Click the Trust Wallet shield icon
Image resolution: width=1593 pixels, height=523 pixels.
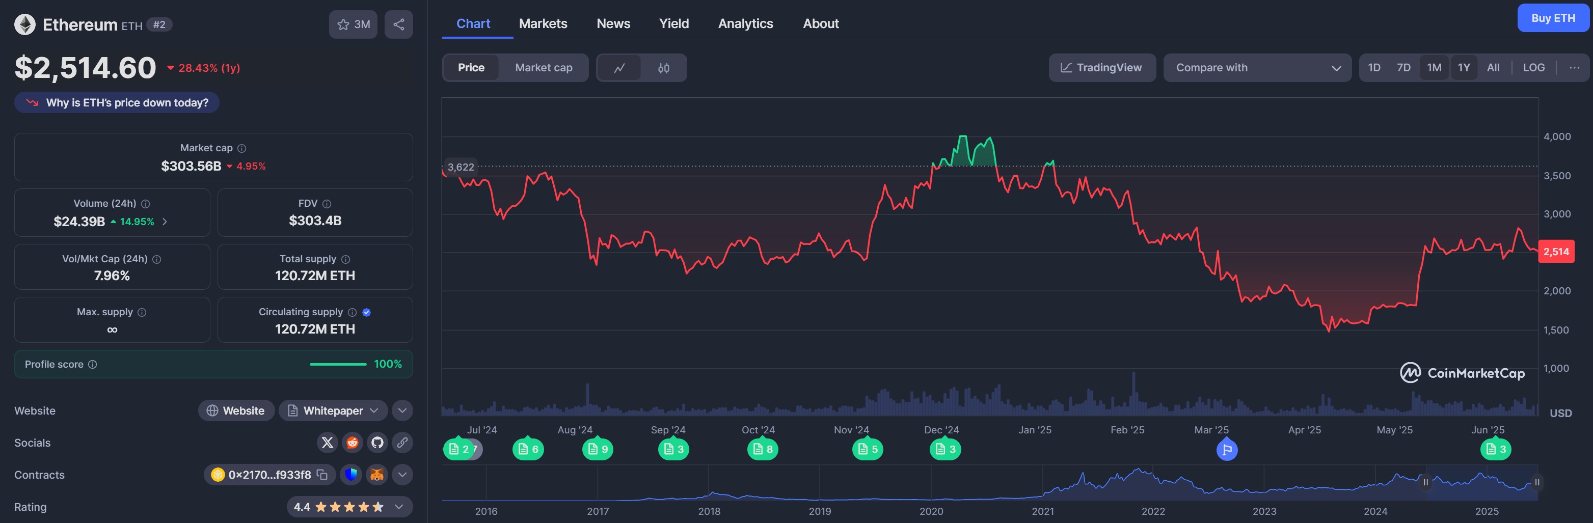(x=351, y=475)
